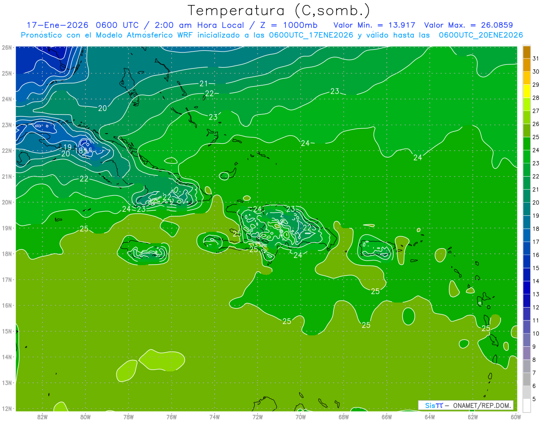Image resolution: width=548 pixels, height=423 pixels.
Task: Click the longitude axis label 76W
Action: [x=171, y=417]
